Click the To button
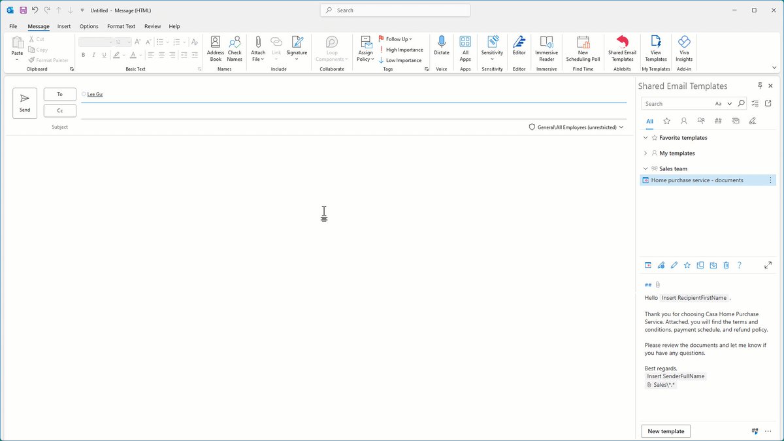 pyautogui.click(x=60, y=94)
